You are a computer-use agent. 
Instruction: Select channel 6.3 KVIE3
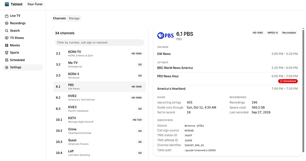[x=99, y=109]
